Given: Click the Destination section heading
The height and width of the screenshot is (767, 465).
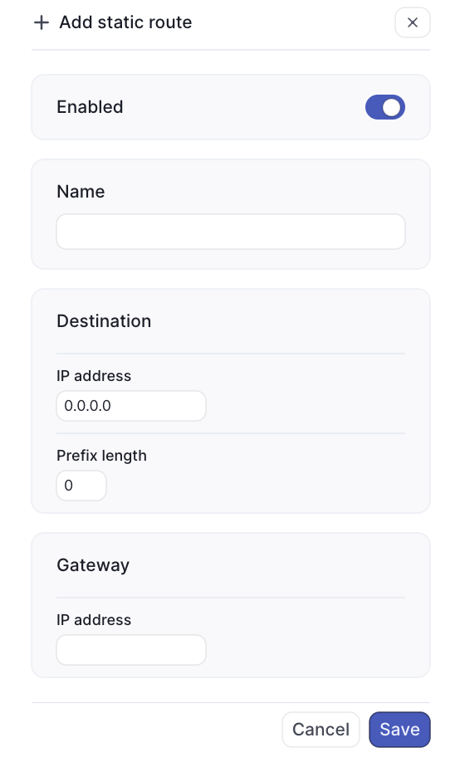Looking at the screenshot, I should (104, 321).
